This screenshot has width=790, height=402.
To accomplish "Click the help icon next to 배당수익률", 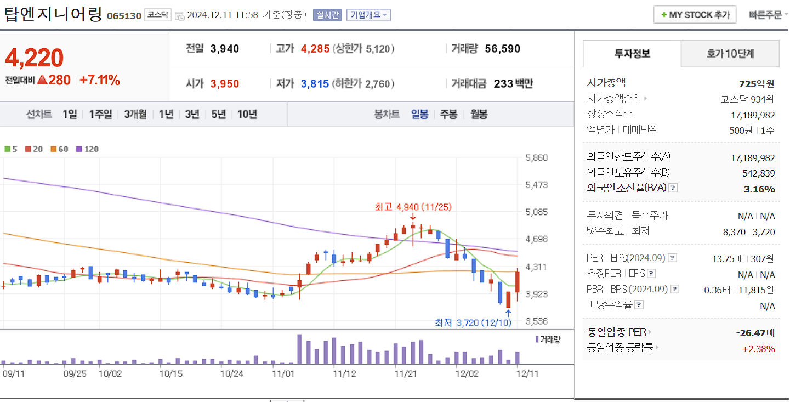I will [x=639, y=304].
